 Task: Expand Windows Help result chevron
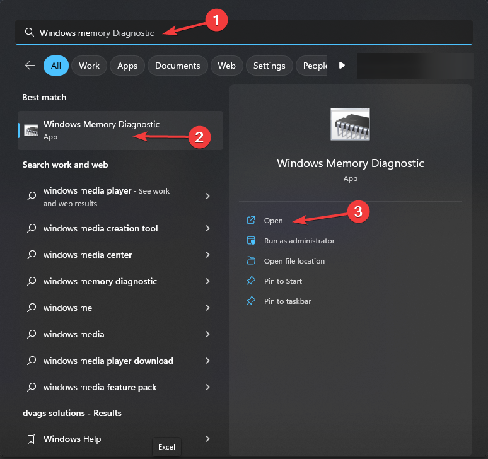coord(207,439)
